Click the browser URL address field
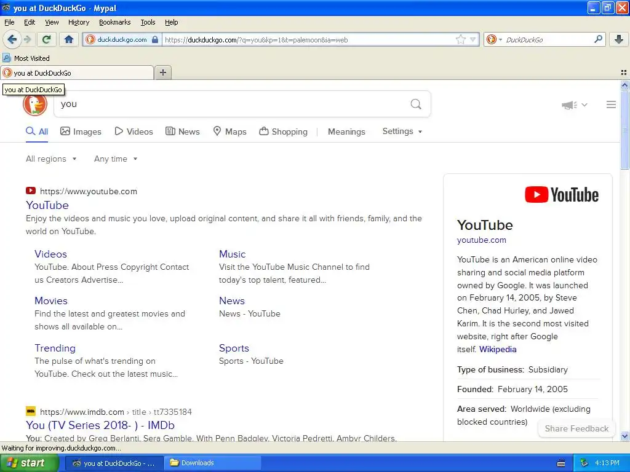 309,39
